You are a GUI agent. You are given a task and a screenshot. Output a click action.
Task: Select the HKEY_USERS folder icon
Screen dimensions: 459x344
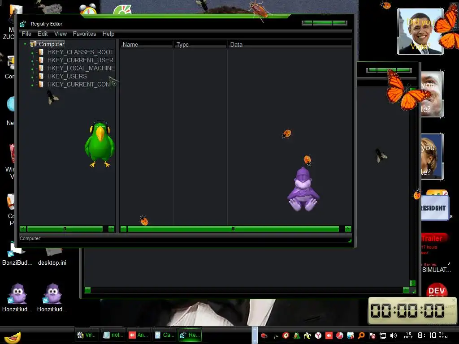(x=41, y=76)
